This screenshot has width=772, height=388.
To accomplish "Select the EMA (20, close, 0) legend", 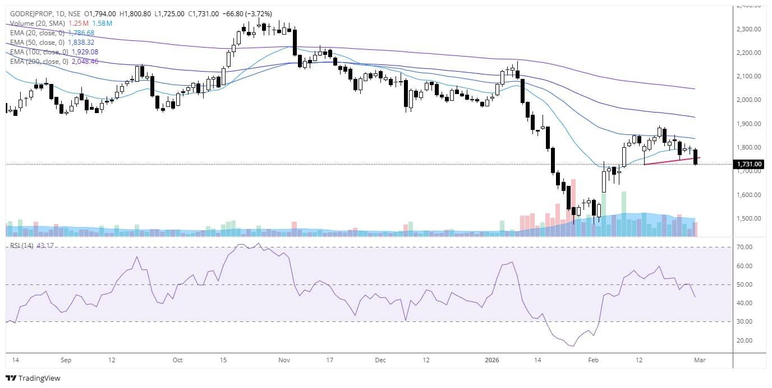I will 38,33.
